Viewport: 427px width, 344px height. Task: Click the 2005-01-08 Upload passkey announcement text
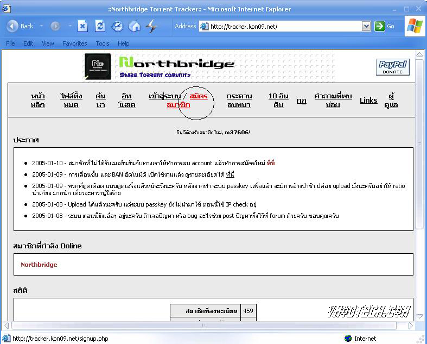pos(144,204)
